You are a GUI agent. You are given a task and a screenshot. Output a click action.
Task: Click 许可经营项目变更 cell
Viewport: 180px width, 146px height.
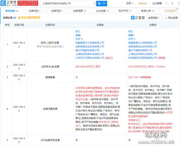click(50, 140)
